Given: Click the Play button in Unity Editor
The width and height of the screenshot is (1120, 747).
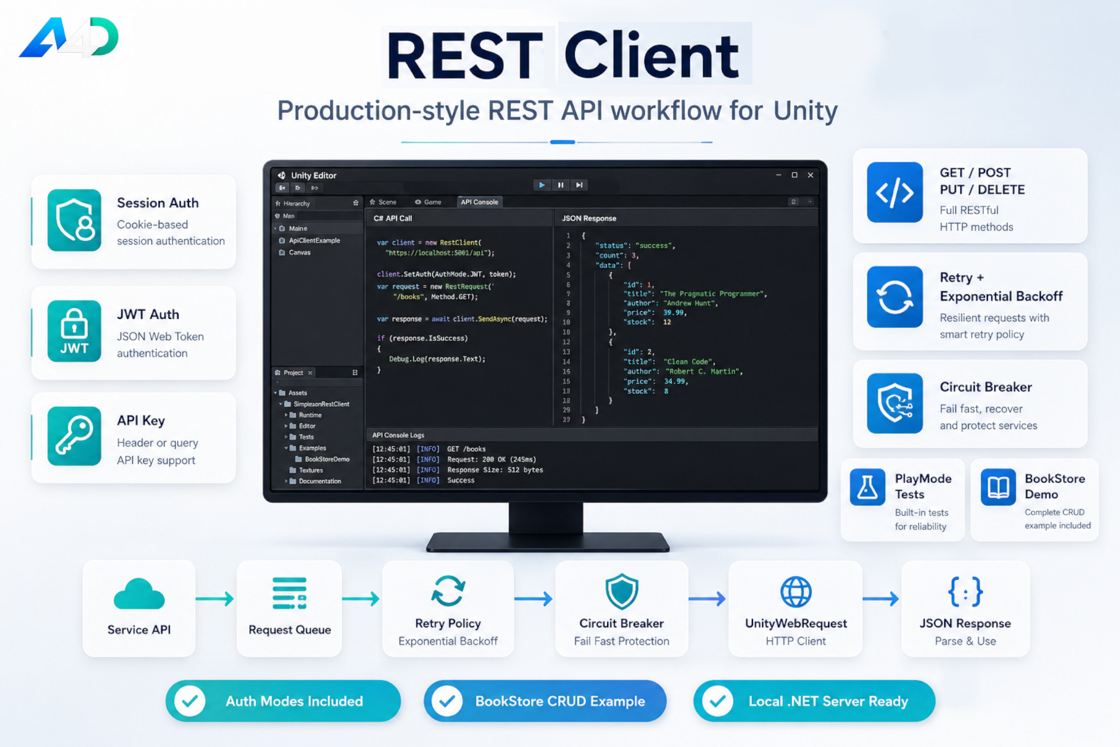Looking at the screenshot, I should 541,185.
